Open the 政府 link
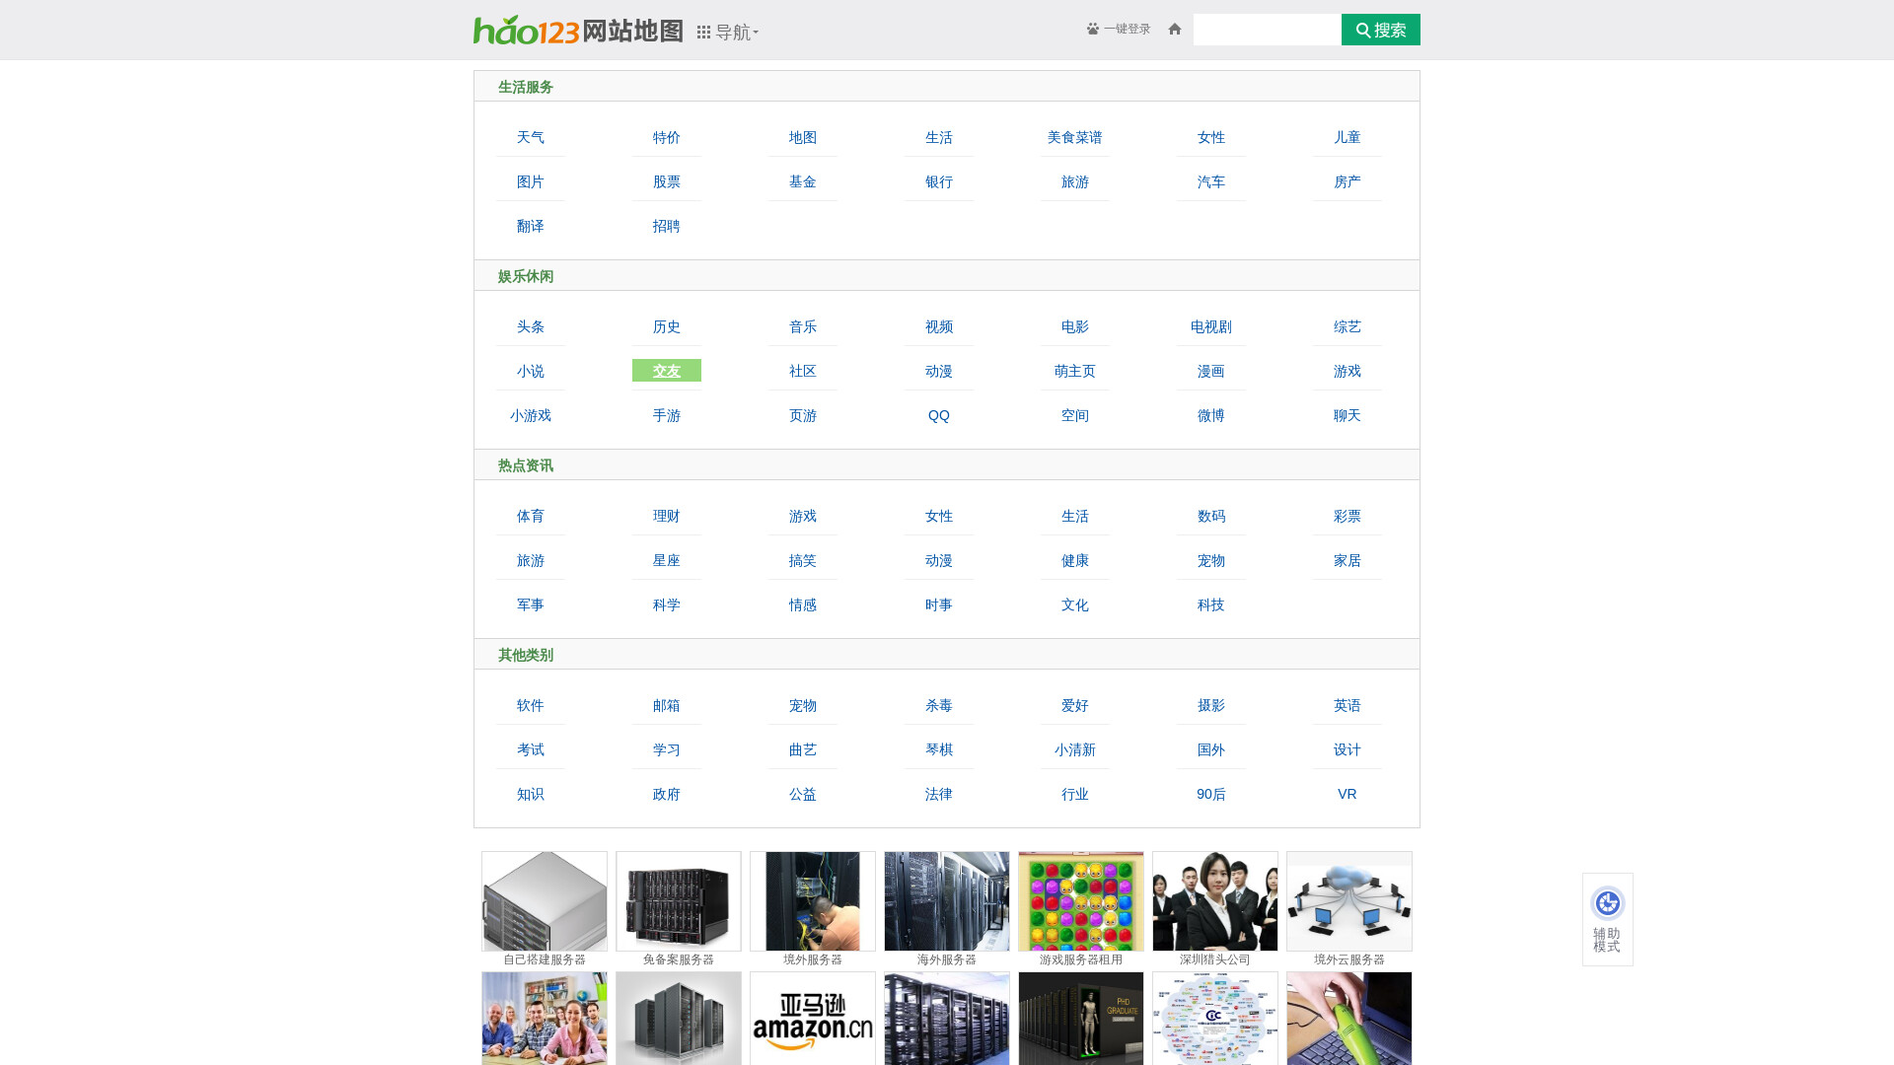Viewport: 1894px width, 1065px height. coord(667,794)
